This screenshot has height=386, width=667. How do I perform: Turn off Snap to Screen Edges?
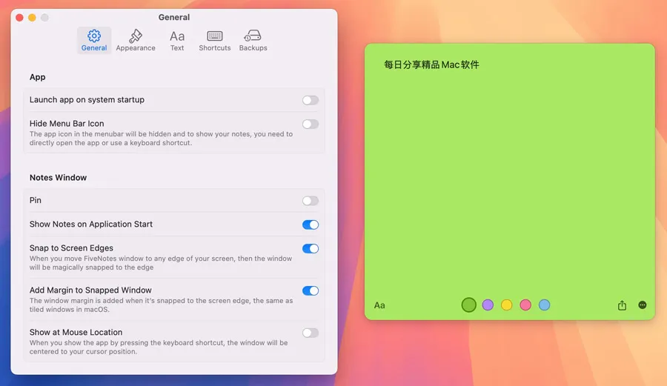tap(311, 249)
